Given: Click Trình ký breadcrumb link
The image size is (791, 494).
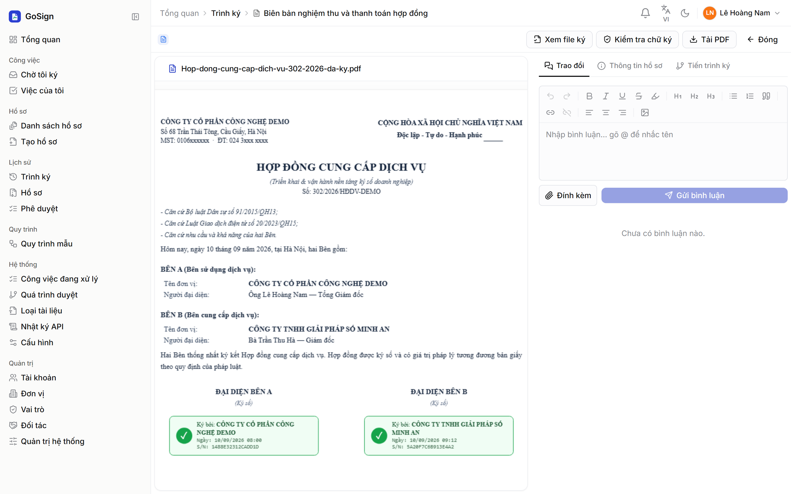Looking at the screenshot, I should [x=225, y=13].
